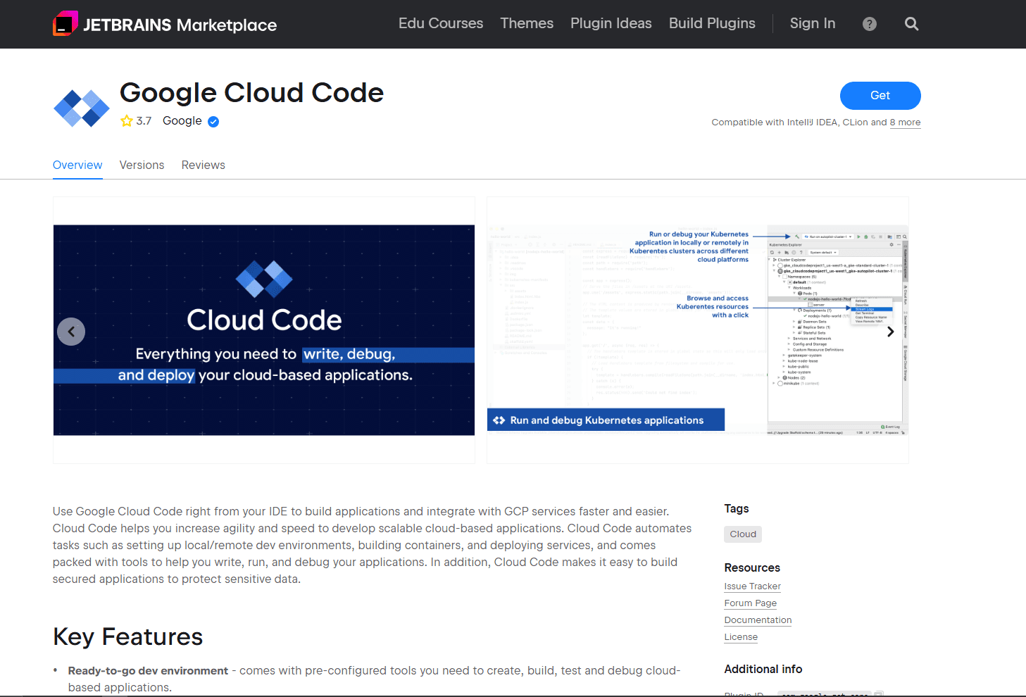Switch to the Versions tab
Viewport: 1026px width, 697px height.
click(x=142, y=165)
